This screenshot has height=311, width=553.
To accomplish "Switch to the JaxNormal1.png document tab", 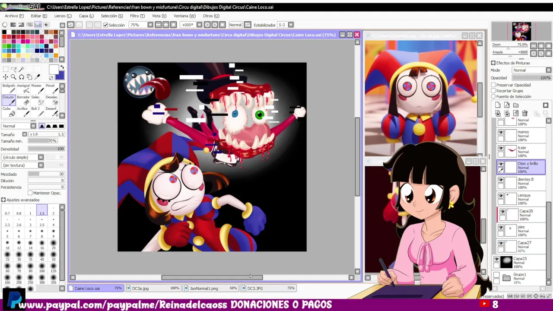I will [x=211, y=288].
